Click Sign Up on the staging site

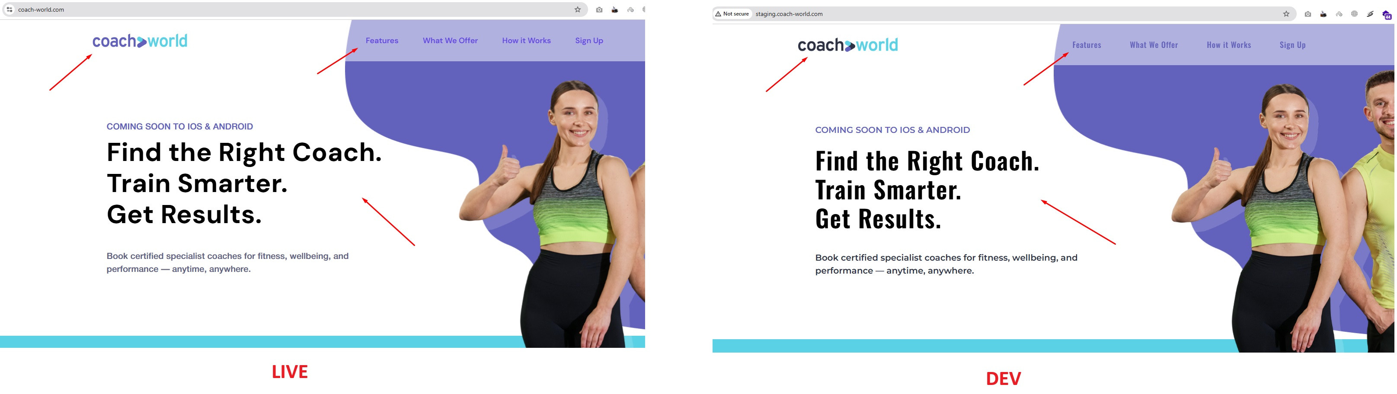(x=1292, y=45)
